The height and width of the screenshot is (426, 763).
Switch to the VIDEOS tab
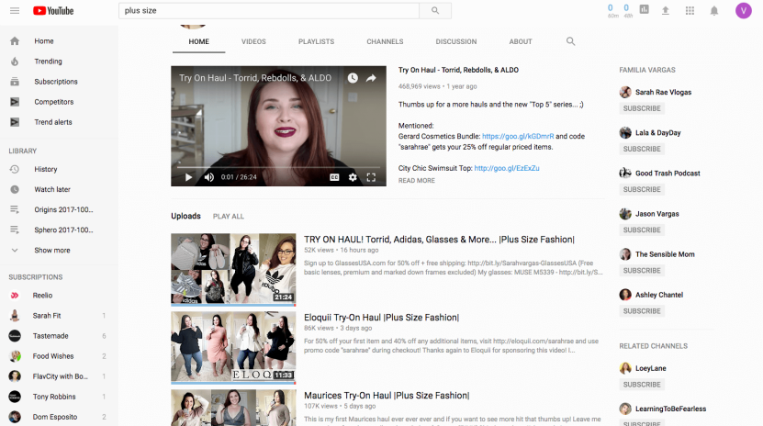(x=253, y=42)
